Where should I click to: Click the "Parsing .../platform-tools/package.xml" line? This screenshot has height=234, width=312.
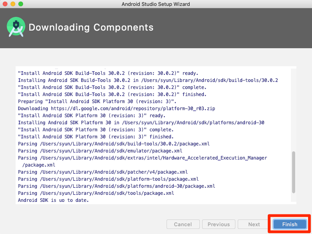108,179
